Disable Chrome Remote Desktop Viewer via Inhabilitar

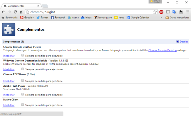tap(9, 56)
